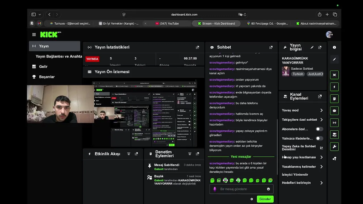Image resolution: width=363 pixels, height=204 pixels.
Task: Go back in Safari
Action: [49, 14]
